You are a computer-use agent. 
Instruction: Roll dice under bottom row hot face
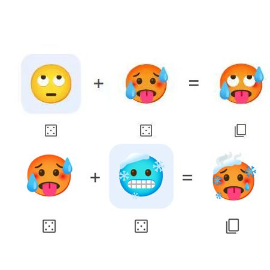click(x=49, y=226)
